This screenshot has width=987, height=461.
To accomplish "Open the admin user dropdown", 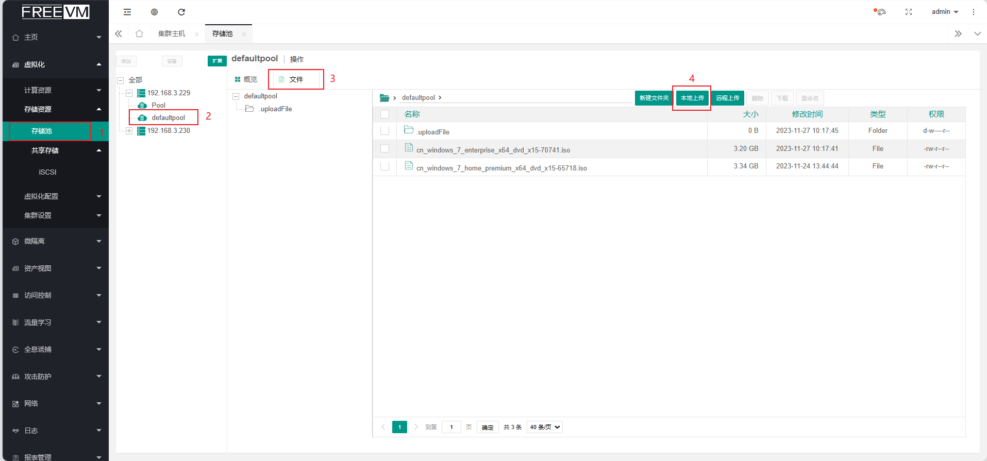I will [x=945, y=12].
